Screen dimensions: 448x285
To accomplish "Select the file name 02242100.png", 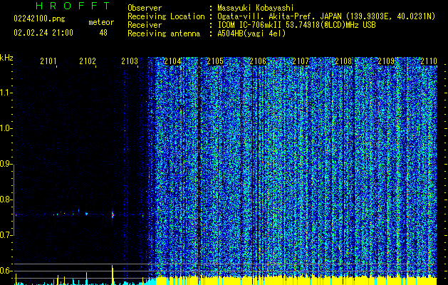I will point(39,19).
